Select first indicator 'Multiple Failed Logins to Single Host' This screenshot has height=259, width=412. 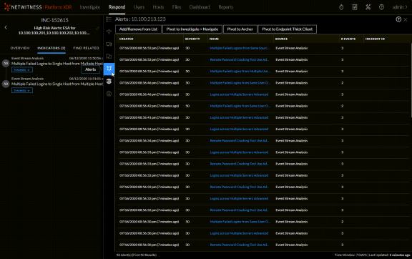57,64
